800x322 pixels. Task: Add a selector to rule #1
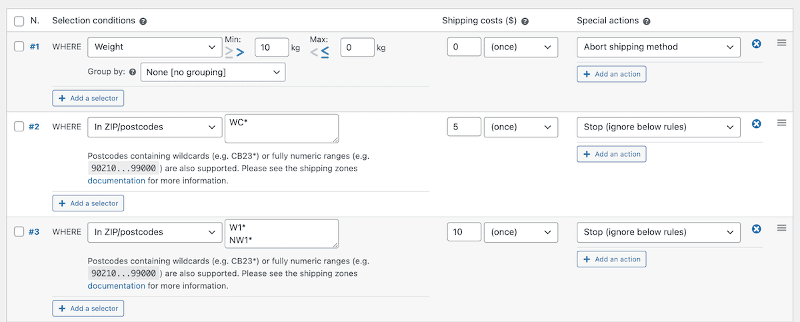(88, 98)
